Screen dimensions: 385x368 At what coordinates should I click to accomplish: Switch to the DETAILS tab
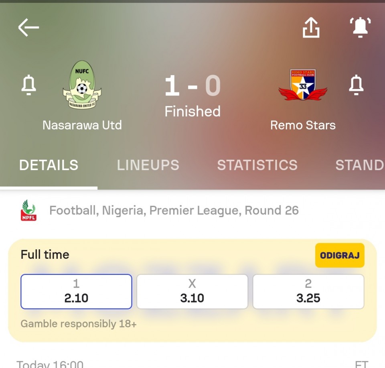coord(49,165)
